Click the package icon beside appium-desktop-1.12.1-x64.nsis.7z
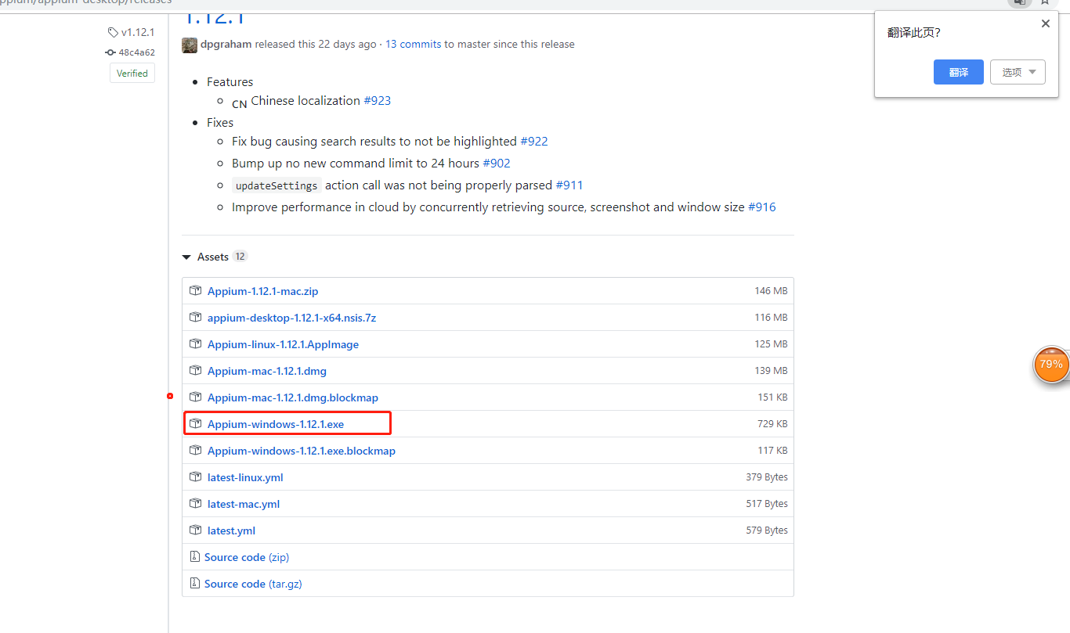Screen dimensions: 1070x633 (x=196, y=317)
